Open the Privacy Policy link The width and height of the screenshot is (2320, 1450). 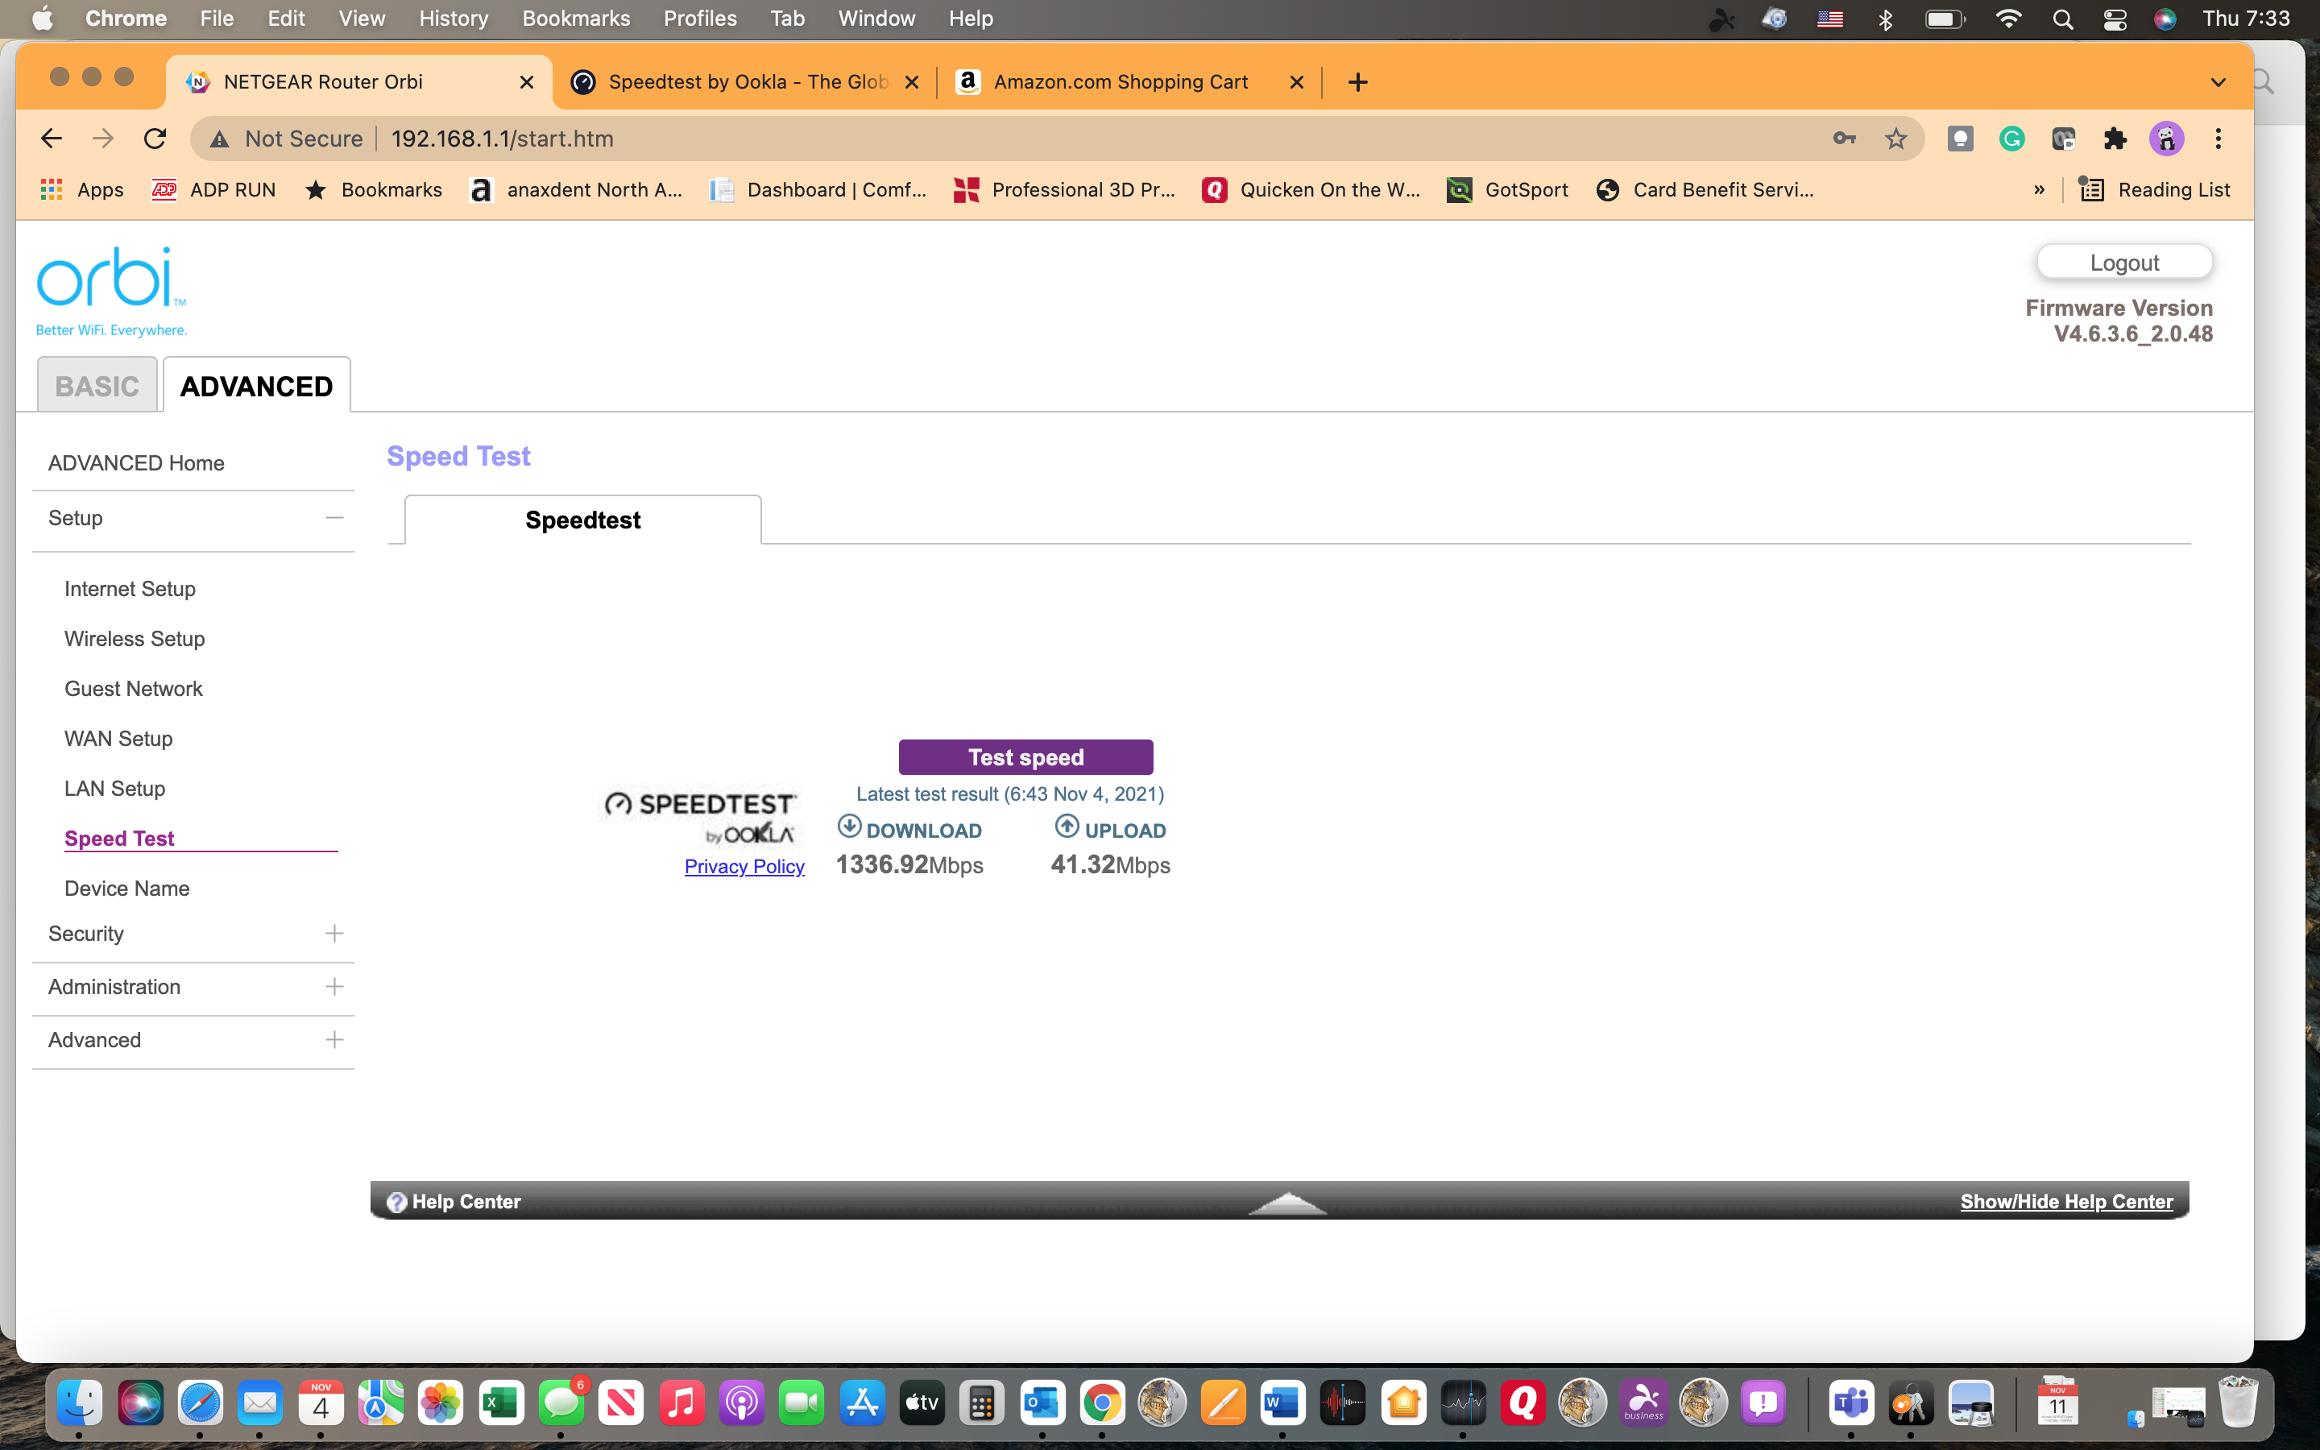(744, 866)
